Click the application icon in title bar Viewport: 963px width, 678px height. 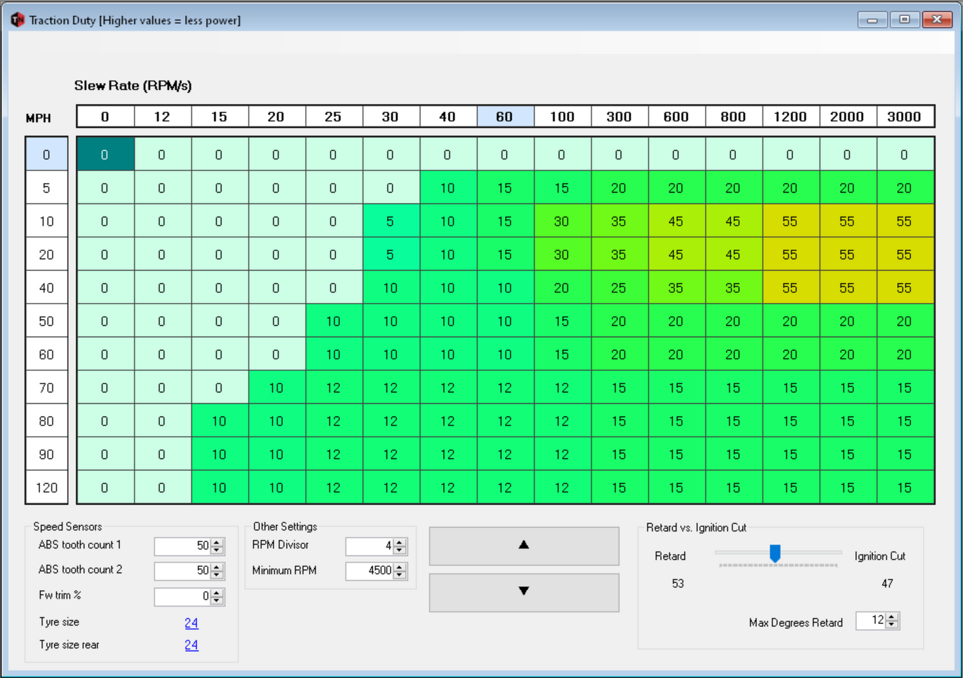click(17, 20)
